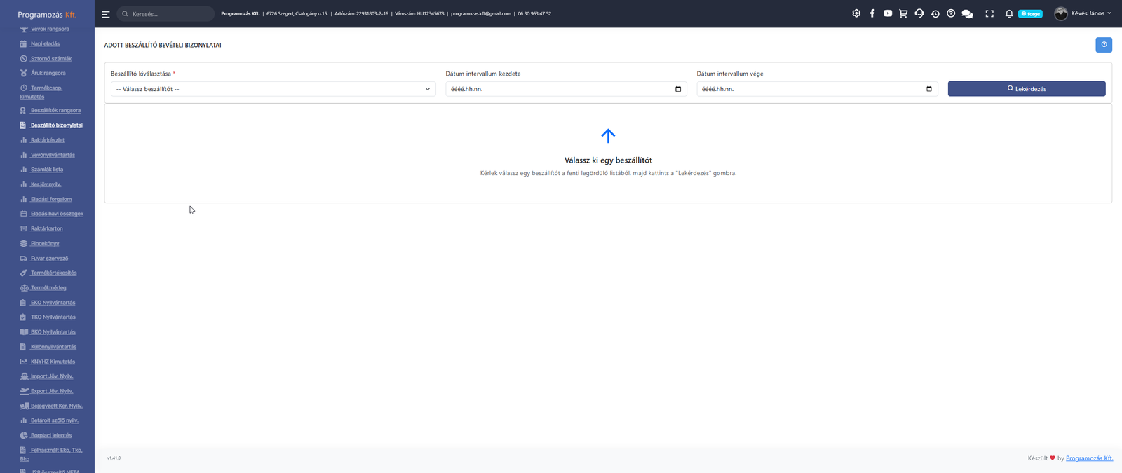The height and width of the screenshot is (473, 1122).
Task: Open settings gear in top bar
Action: [856, 13]
